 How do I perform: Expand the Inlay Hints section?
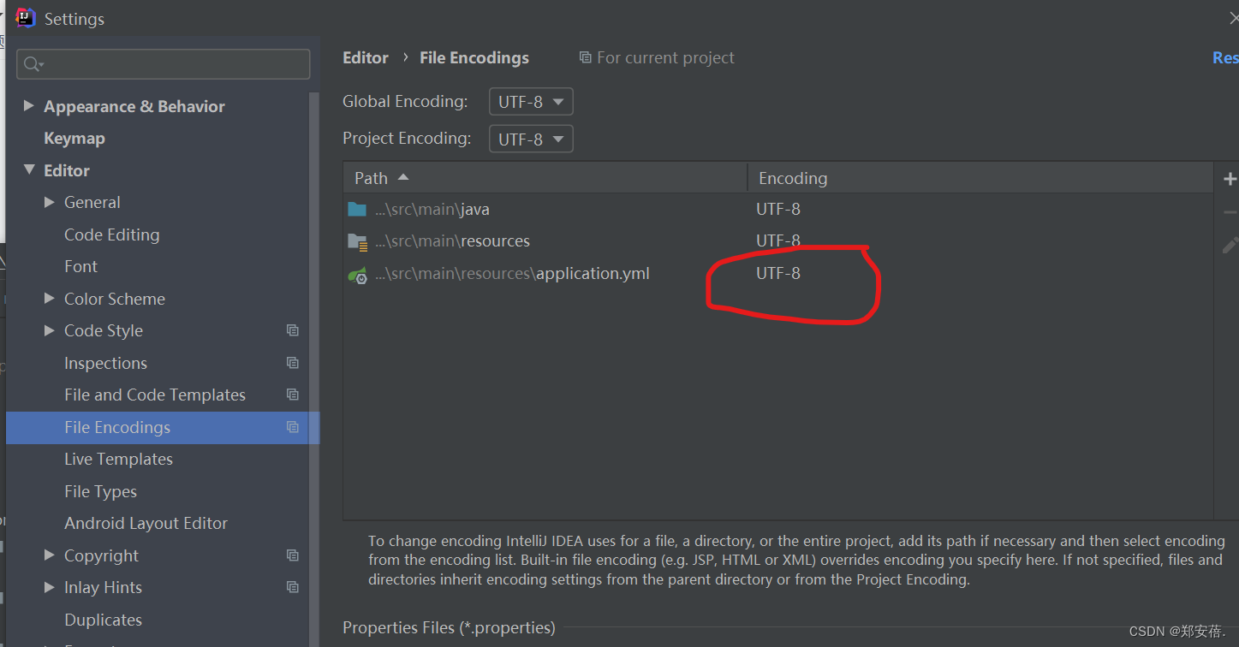point(50,587)
